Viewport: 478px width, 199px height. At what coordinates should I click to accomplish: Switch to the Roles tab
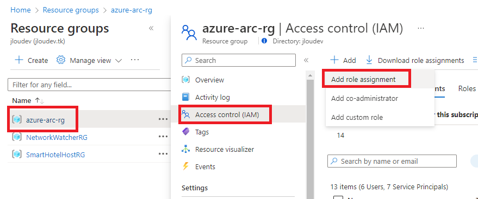467,88
